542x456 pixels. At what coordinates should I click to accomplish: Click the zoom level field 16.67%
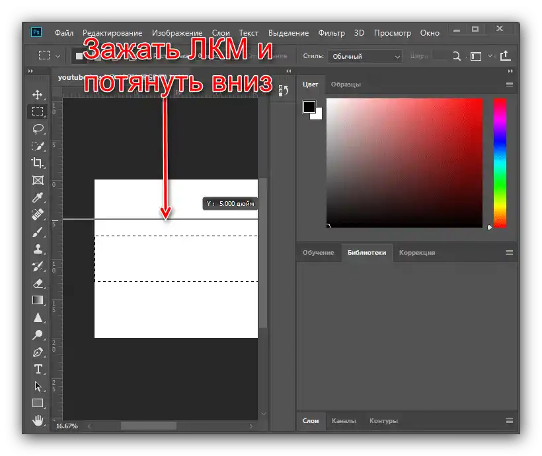[x=67, y=426]
